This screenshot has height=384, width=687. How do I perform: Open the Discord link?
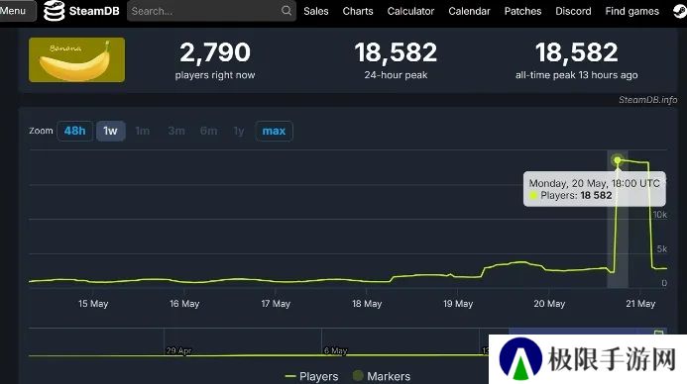[573, 11]
